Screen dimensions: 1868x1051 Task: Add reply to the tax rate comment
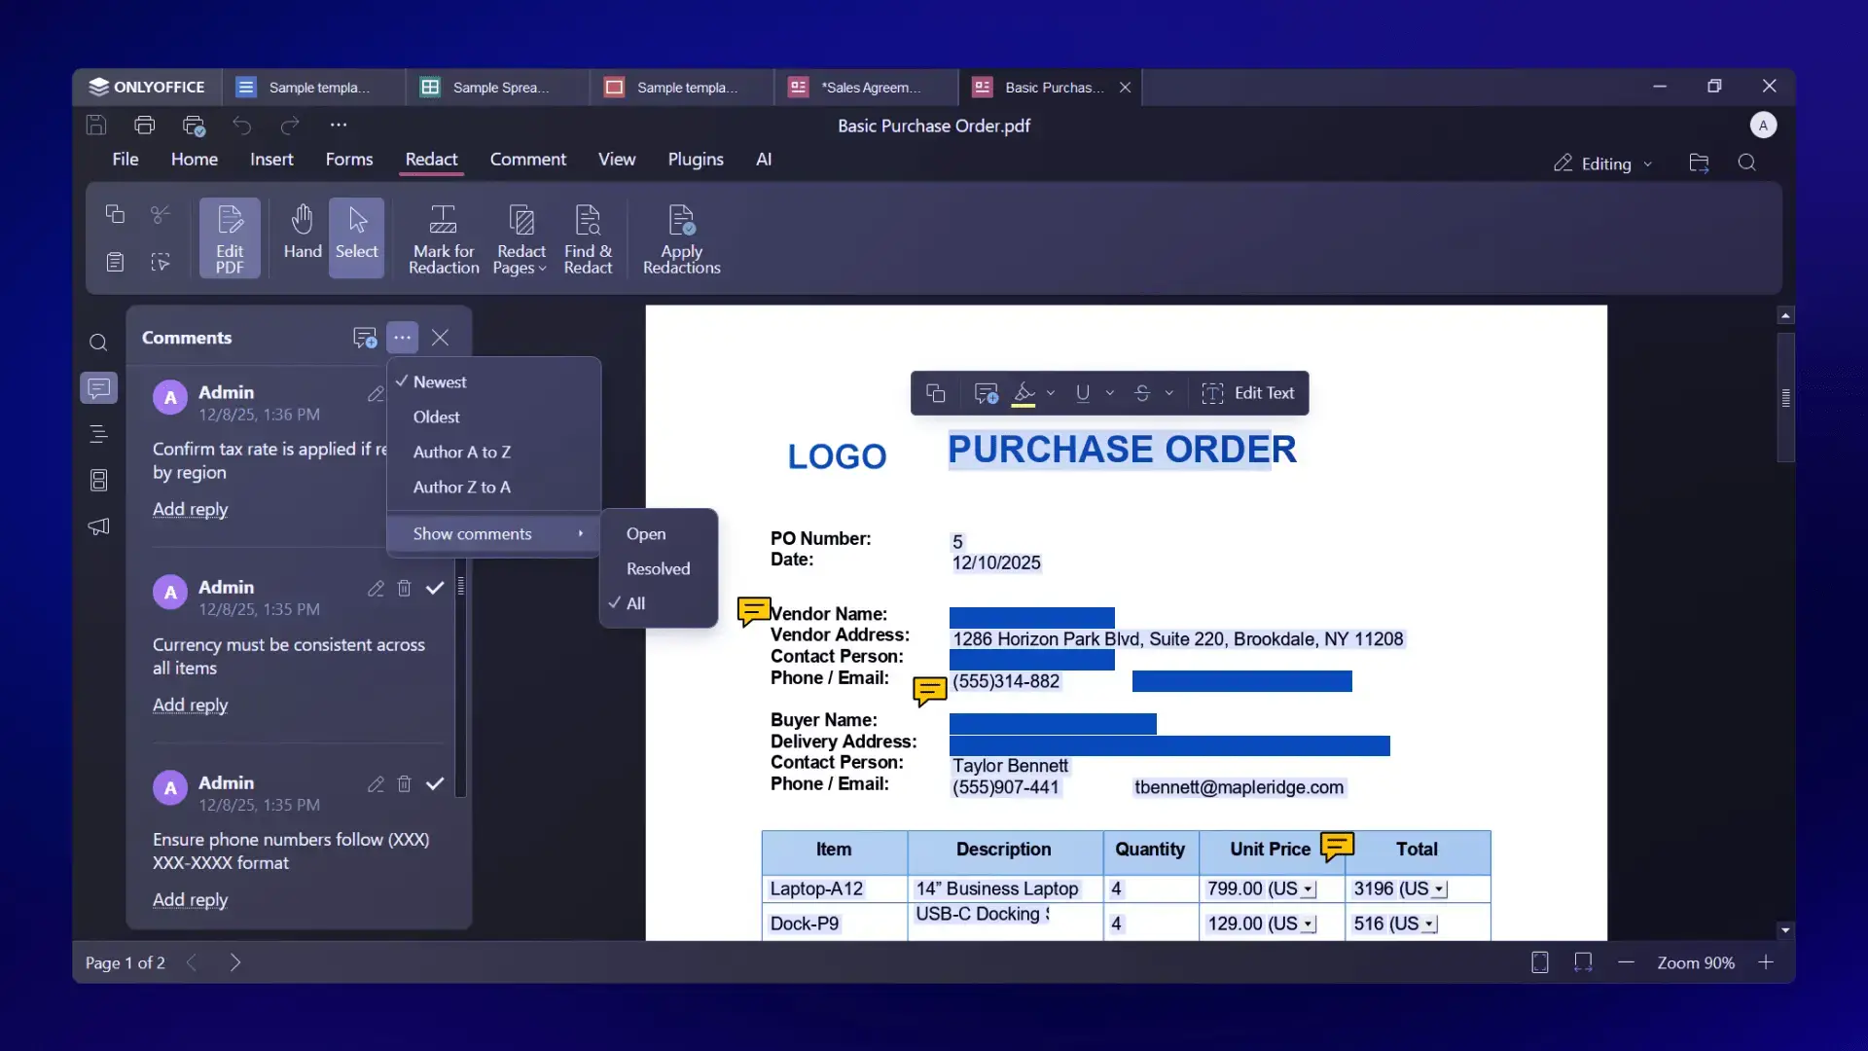pos(190,510)
